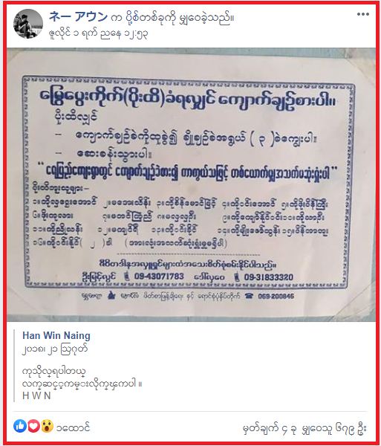Screen dimensions: 381x446
Task: Open the reactions count next to the emojis
Action: [73, 427]
